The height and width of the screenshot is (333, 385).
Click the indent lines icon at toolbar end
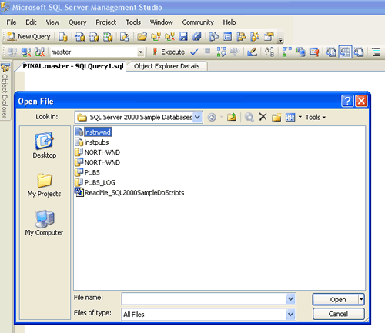click(x=376, y=52)
